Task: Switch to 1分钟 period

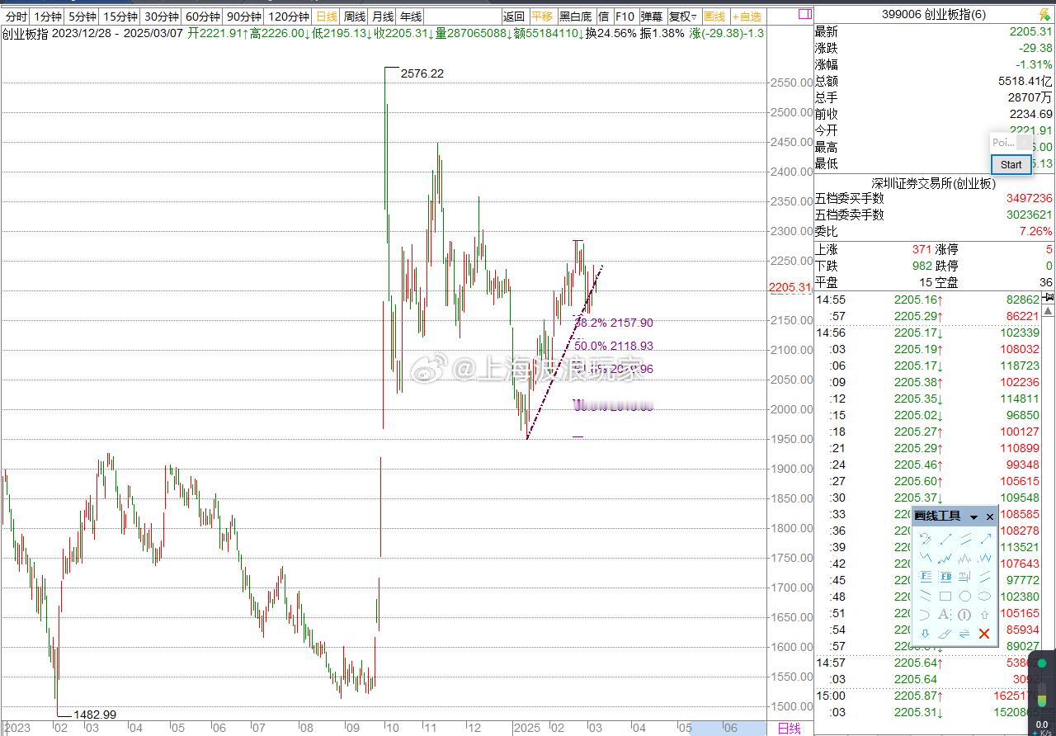Action: [48, 17]
